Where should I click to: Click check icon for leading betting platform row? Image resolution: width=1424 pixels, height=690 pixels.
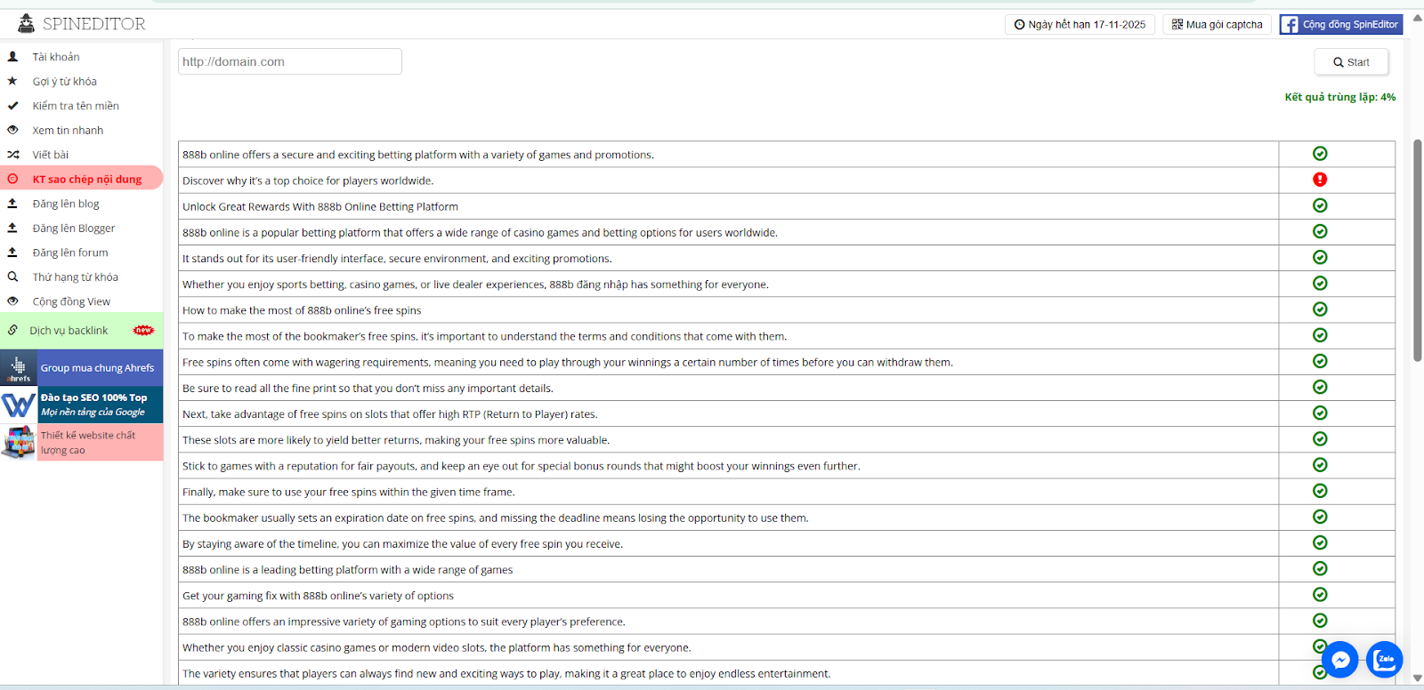pyautogui.click(x=1320, y=568)
